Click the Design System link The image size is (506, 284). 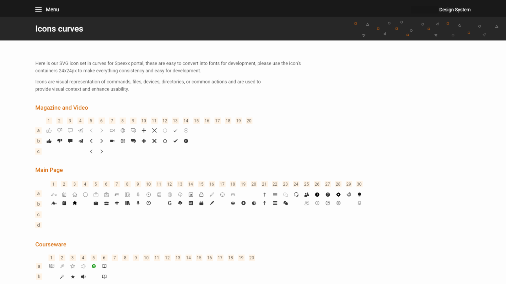tap(455, 10)
